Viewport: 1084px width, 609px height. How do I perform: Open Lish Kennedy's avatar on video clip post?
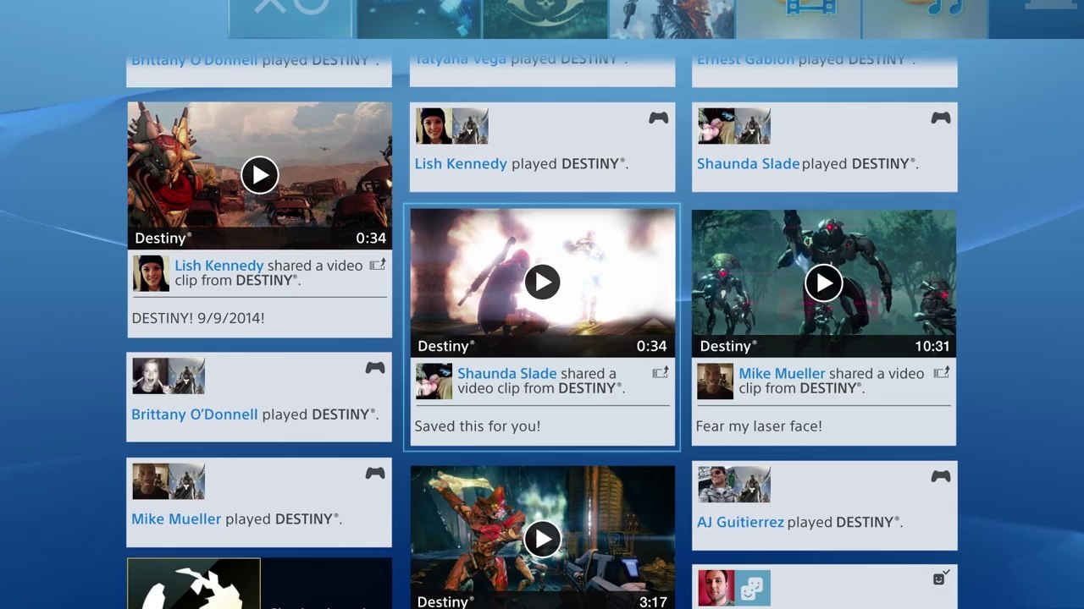(x=151, y=273)
